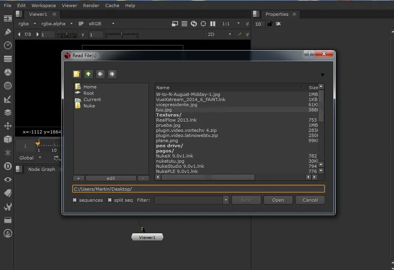394x270 pixels.
Task: Open the Global frame range dropdown
Action: click(30, 158)
